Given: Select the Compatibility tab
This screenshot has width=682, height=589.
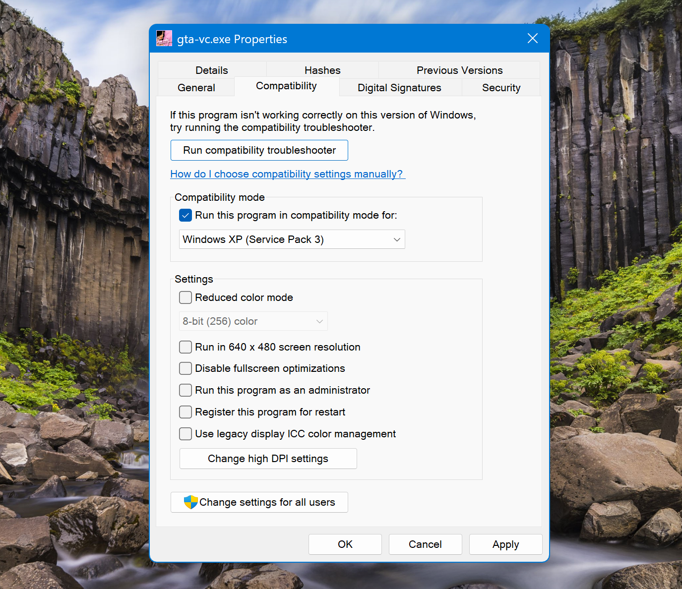Looking at the screenshot, I should click(x=287, y=86).
